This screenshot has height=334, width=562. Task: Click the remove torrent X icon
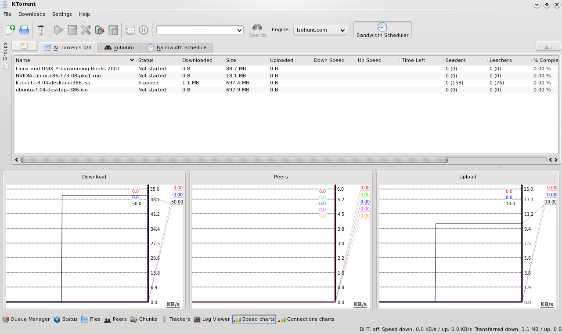coord(86,30)
